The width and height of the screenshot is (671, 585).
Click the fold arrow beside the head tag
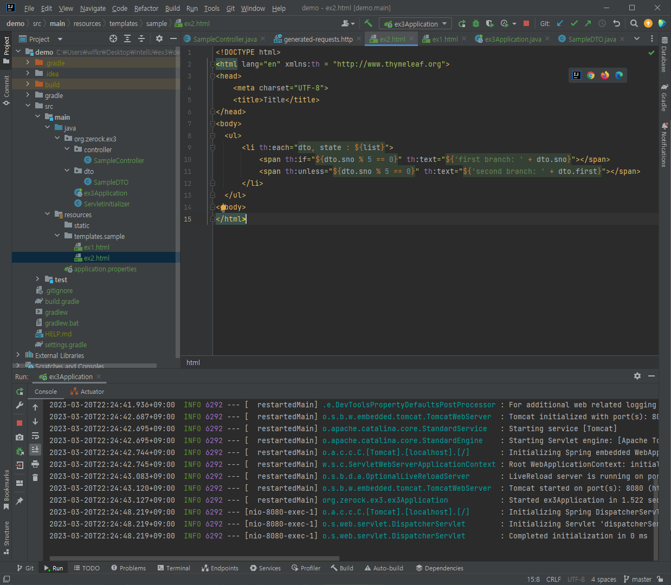coord(212,76)
